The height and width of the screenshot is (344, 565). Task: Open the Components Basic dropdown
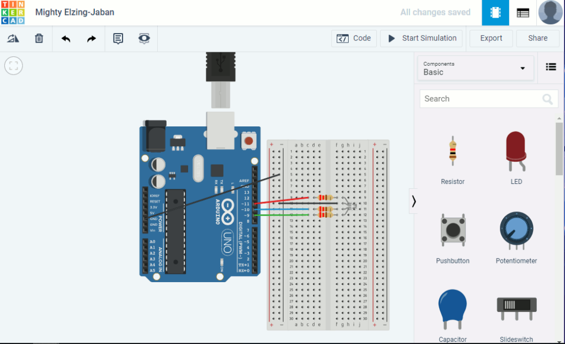(476, 68)
